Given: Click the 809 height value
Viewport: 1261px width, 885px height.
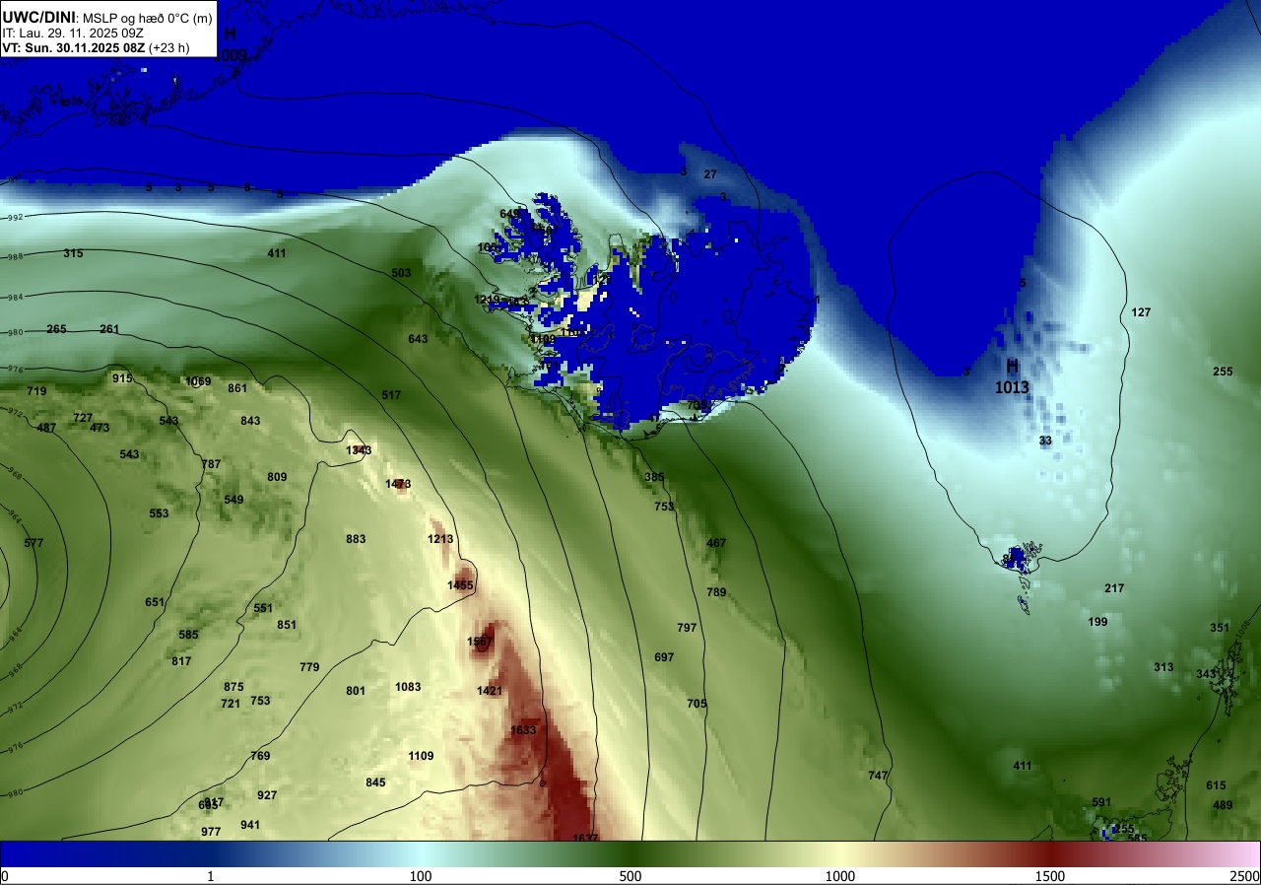Looking at the screenshot, I should [277, 477].
